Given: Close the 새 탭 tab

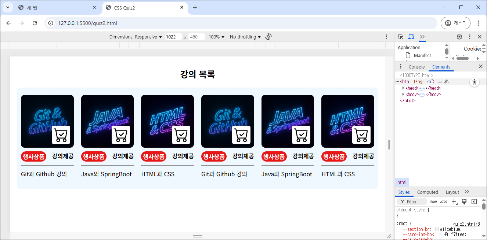Looking at the screenshot, I should point(94,7).
